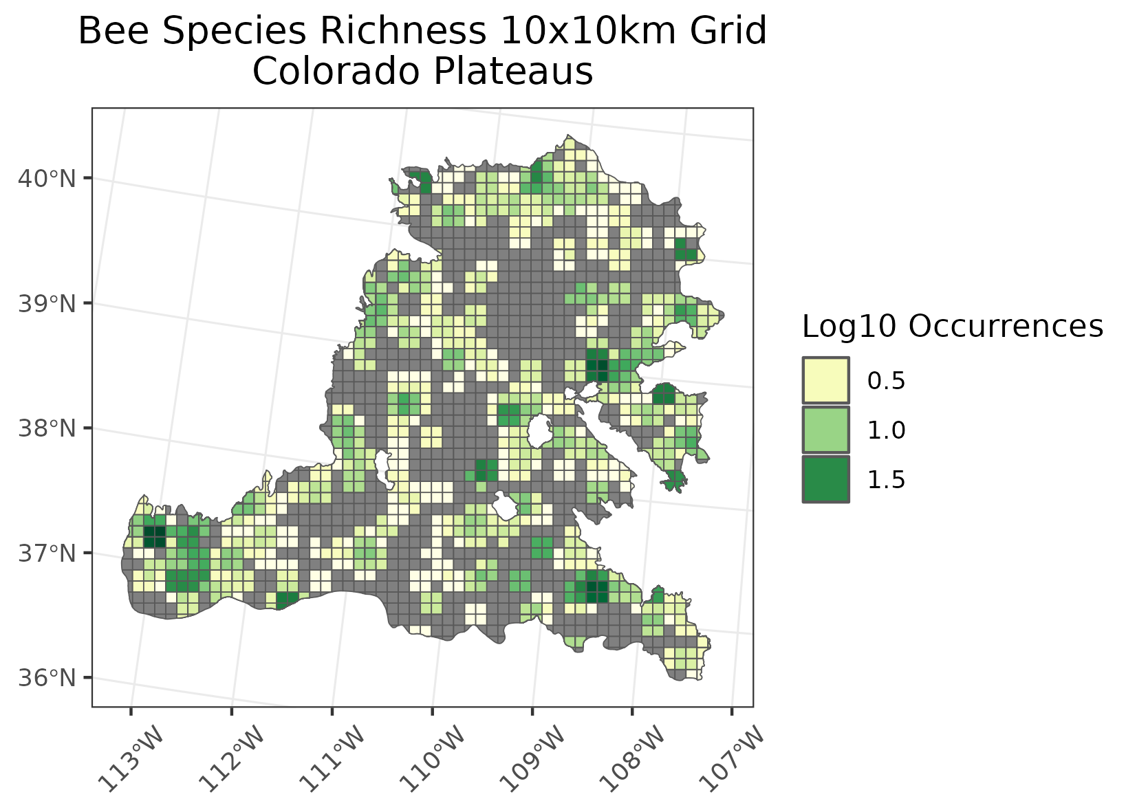Click the legend label text '0.5'
1137x812 pixels.
[x=886, y=381]
